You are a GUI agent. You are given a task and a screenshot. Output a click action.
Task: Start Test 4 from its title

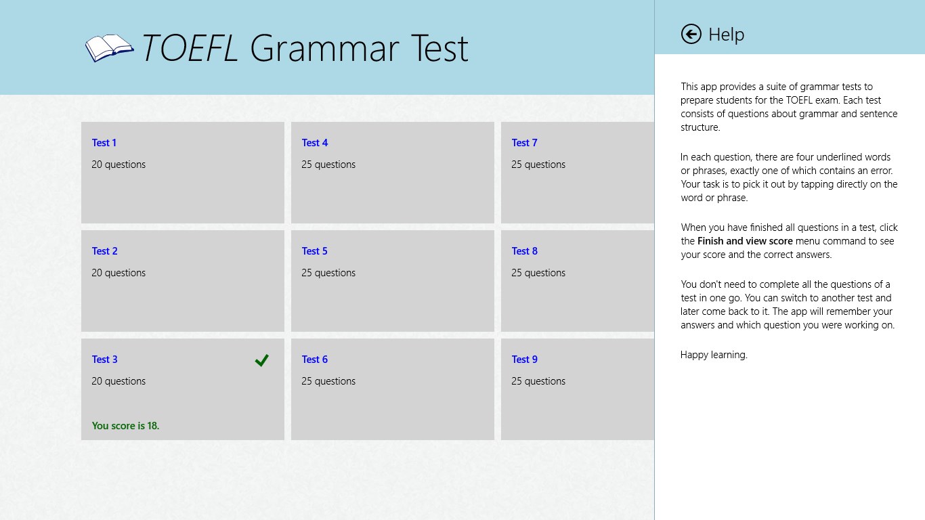point(315,143)
